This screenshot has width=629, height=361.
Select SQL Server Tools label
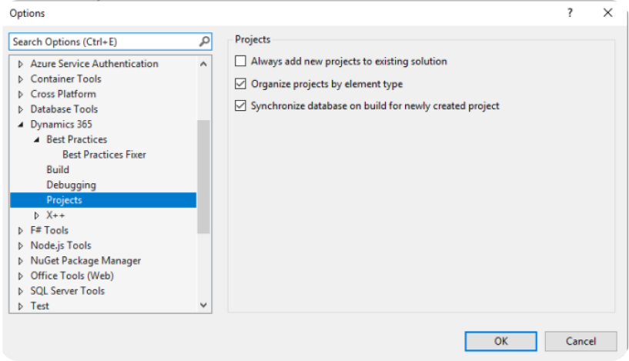click(x=68, y=291)
